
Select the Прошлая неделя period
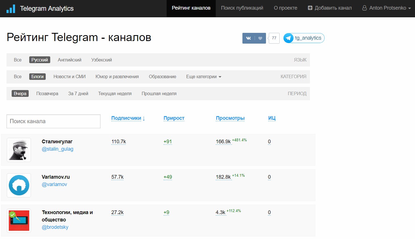coord(159,94)
